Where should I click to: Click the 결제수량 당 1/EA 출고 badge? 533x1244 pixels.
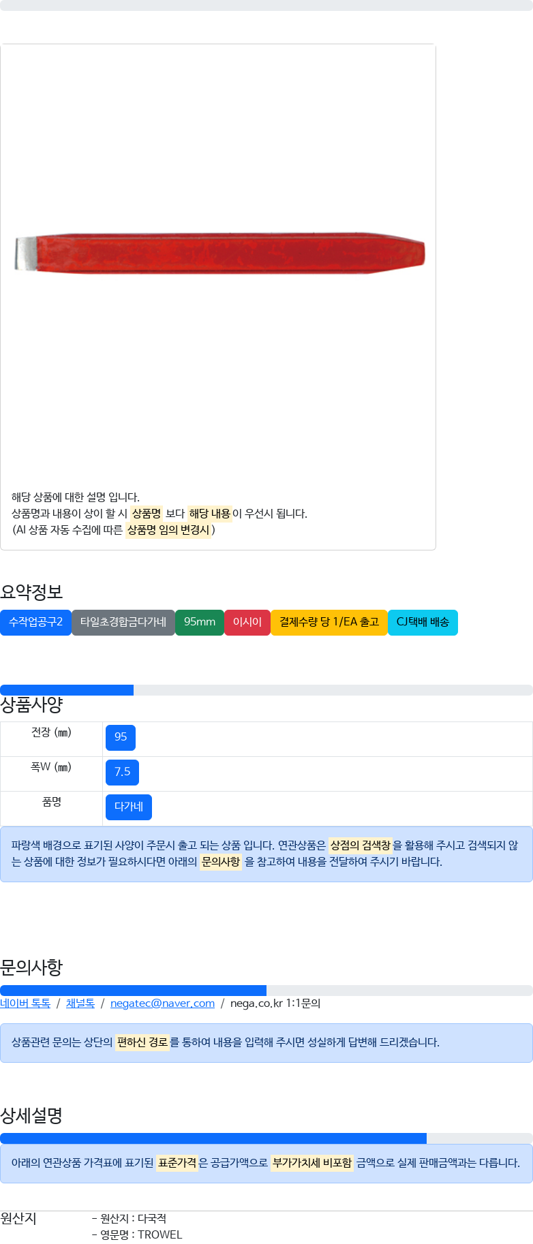329,622
